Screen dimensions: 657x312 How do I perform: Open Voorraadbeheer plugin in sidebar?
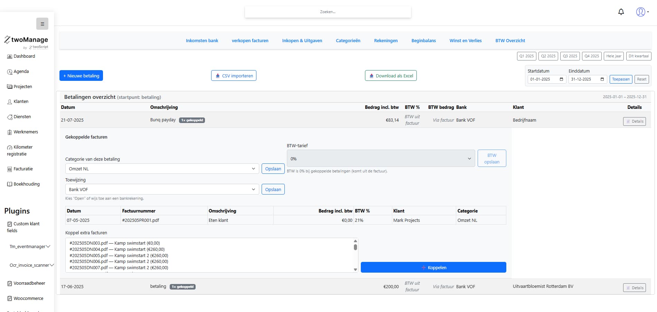click(x=29, y=283)
